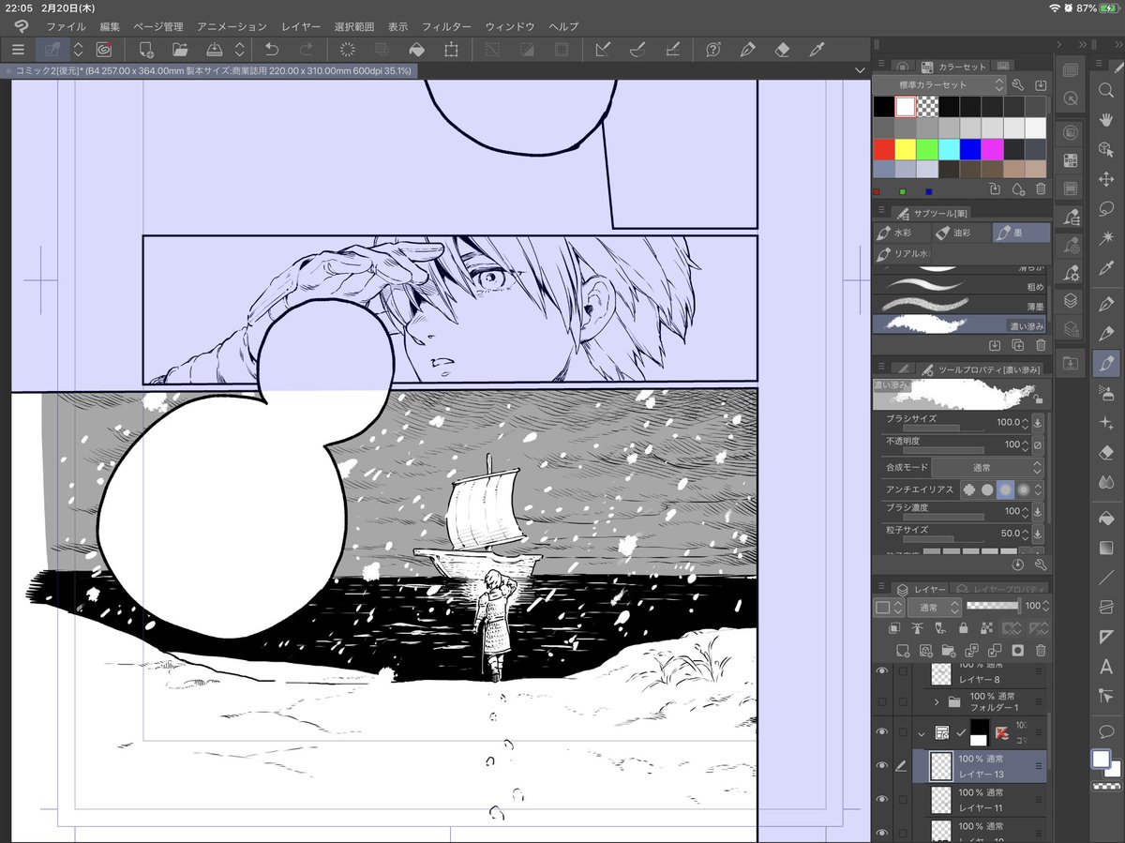Image resolution: width=1125 pixels, height=843 pixels.
Task: Switch to 油彩 sub tool group
Action: (962, 233)
